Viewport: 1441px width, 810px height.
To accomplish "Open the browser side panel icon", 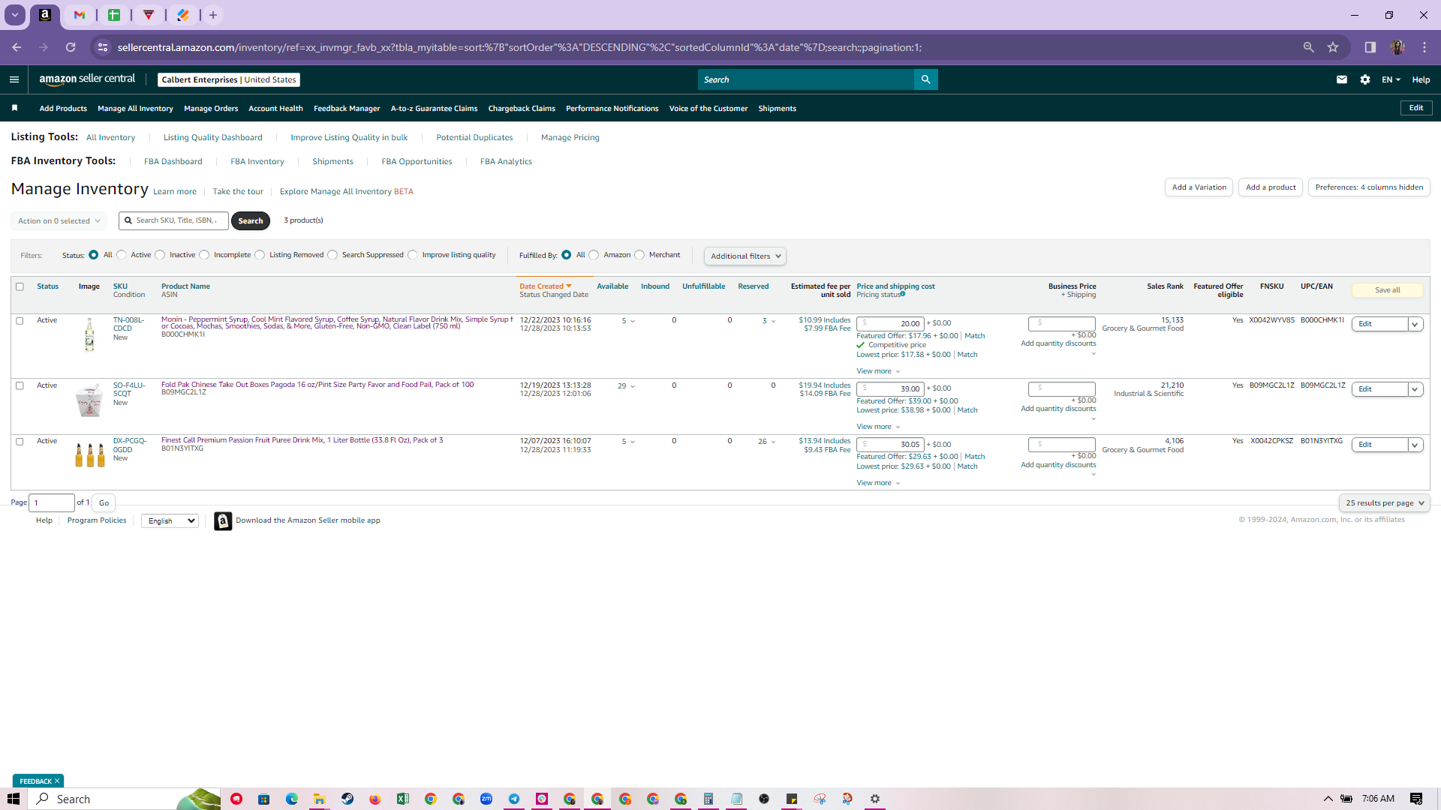I will [1370, 47].
